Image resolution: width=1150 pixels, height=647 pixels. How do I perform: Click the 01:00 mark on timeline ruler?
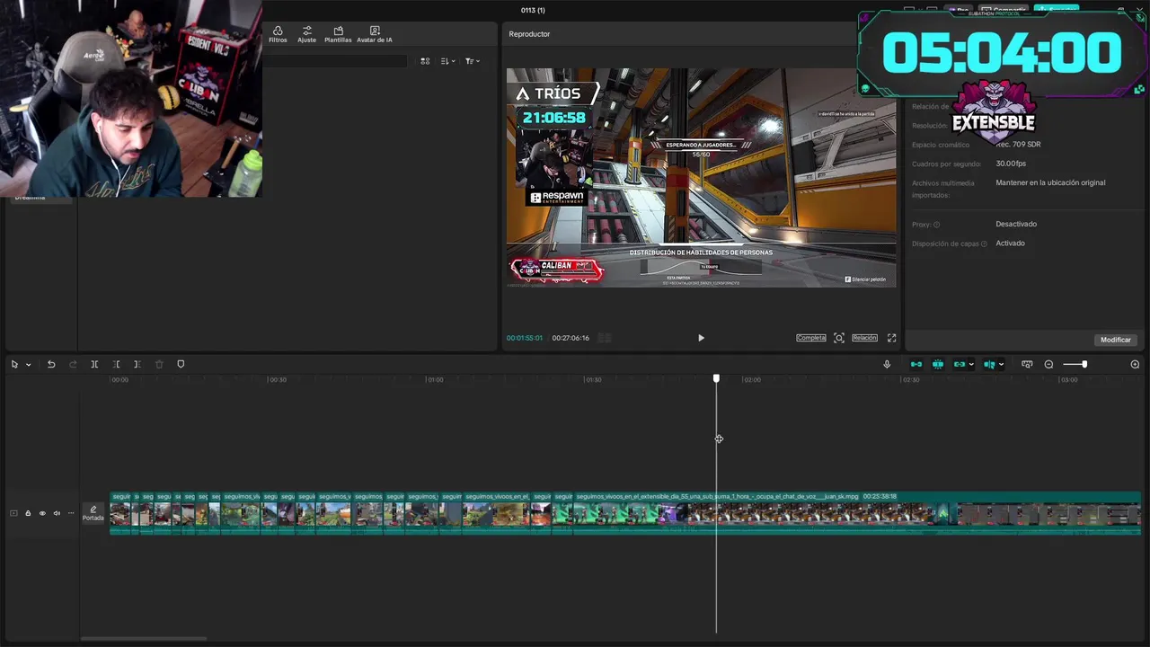click(x=435, y=379)
